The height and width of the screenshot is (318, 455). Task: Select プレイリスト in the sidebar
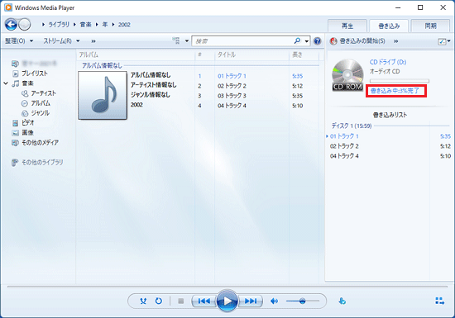click(35, 74)
